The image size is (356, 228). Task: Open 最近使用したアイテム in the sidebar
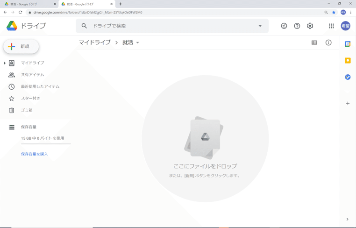pos(40,86)
